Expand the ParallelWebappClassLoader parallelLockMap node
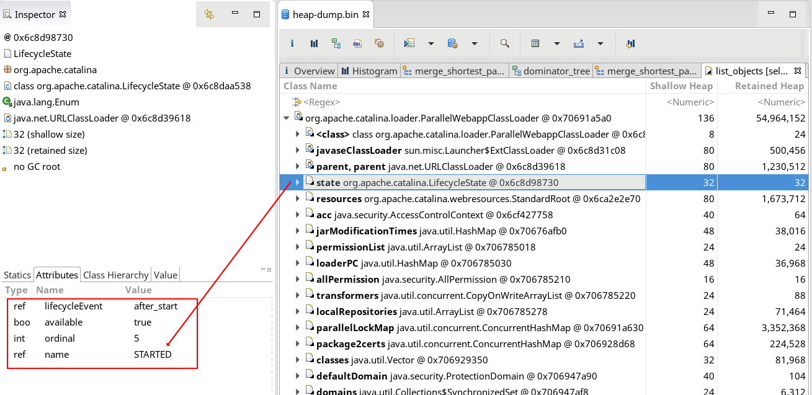Viewport: 812px width, 395px height. 298,327
